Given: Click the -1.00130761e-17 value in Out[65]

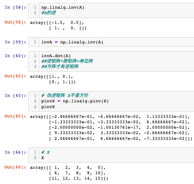Looking at the screenshot, I should coord(118,127).
